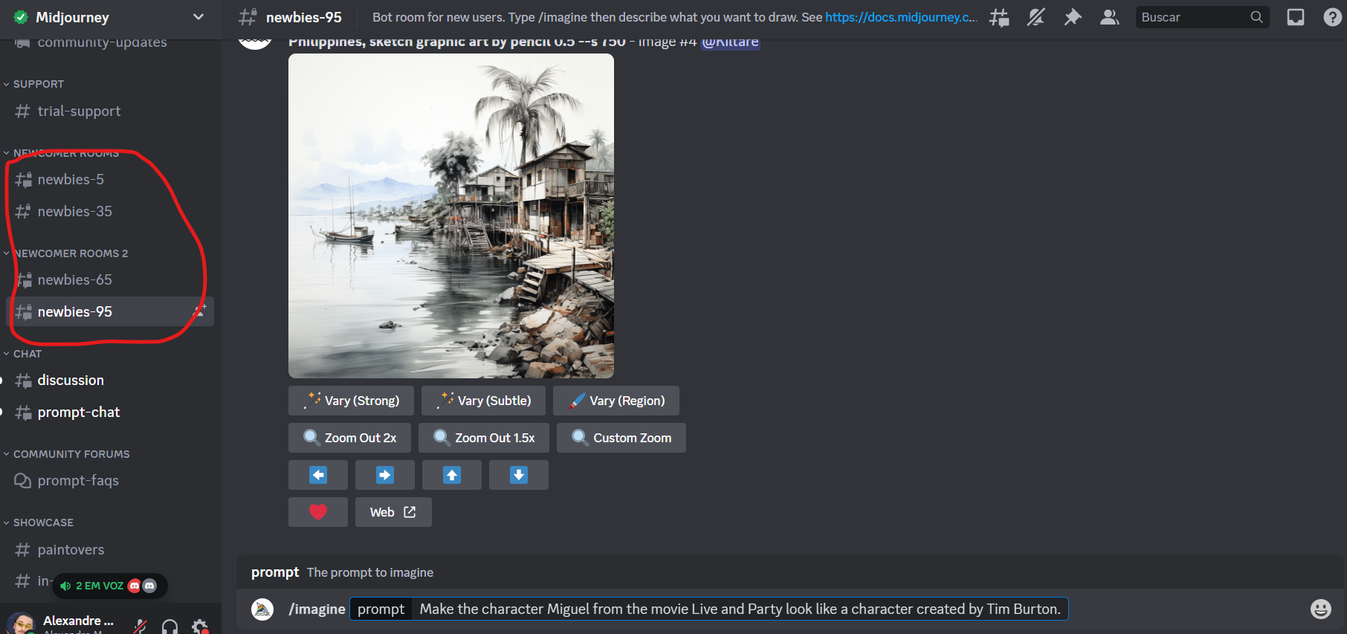
Task: Show the member list
Action: coord(1109,17)
